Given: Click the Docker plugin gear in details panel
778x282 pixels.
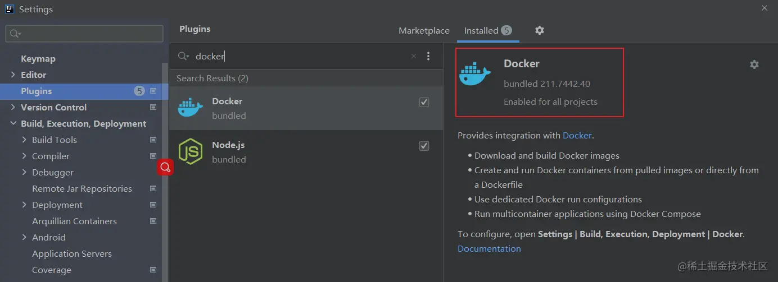Looking at the screenshot, I should (x=754, y=64).
